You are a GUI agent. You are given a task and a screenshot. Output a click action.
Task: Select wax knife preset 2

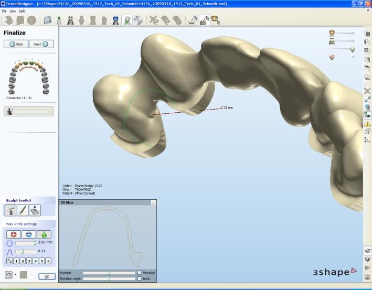(23, 261)
